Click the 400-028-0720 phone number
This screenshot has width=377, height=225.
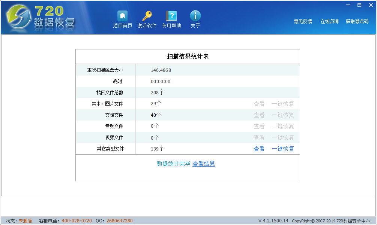77,221
